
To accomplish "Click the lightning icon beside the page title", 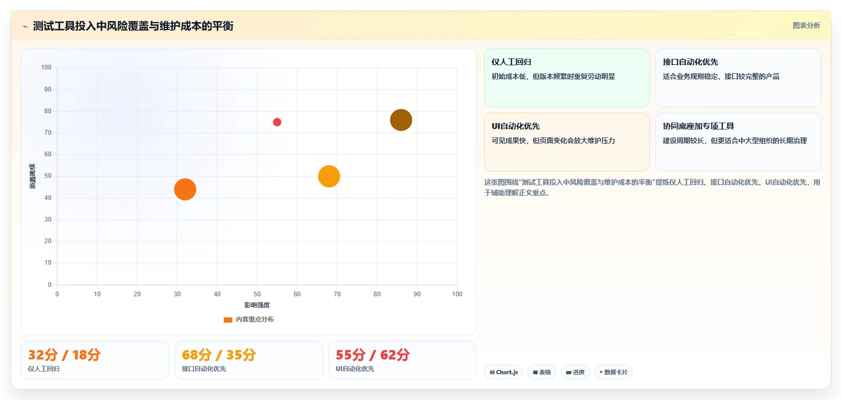I will (25, 26).
